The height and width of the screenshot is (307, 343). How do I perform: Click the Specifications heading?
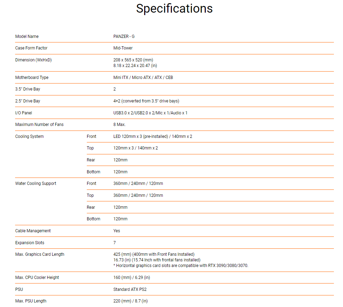tap(174, 9)
